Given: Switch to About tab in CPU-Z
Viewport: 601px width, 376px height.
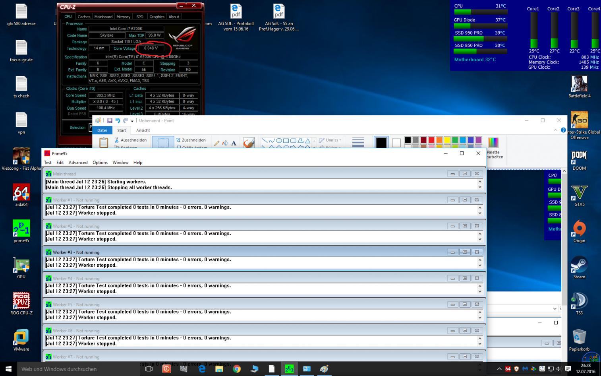Looking at the screenshot, I should pyautogui.click(x=174, y=17).
